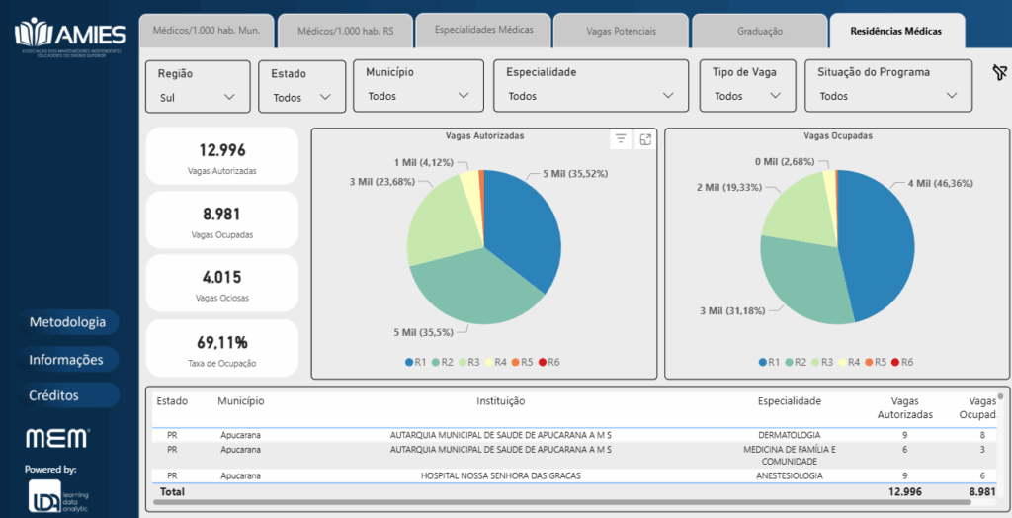Click focus mode icon on Vagas Autorizadas chart
1012x518 pixels.
(645, 139)
